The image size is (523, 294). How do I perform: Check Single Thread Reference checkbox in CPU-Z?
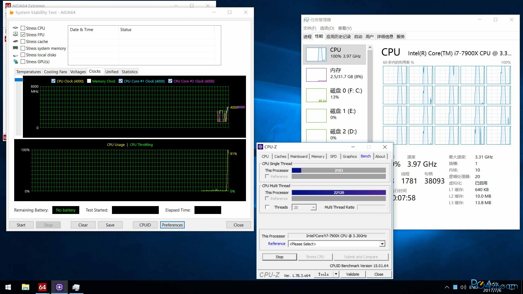point(267,176)
